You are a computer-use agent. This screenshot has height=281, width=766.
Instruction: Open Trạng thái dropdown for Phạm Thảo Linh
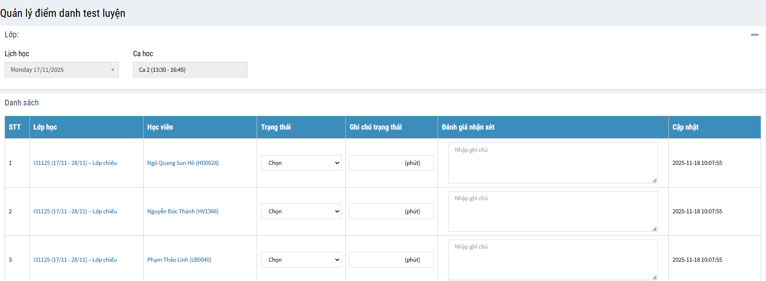click(301, 260)
